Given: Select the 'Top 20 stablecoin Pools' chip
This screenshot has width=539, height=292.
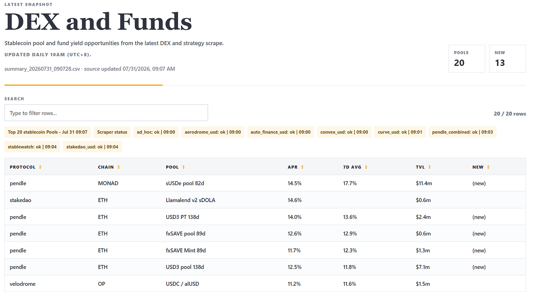Looking at the screenshot, I should 48,132.
